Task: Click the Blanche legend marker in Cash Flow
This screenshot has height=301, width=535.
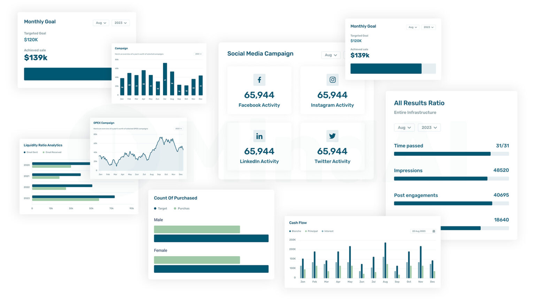Action: click(290, 231)
